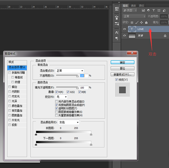Select the LOVE text layer thumbnail
This screenshot has height=168, width=169.
click(132, 29)
